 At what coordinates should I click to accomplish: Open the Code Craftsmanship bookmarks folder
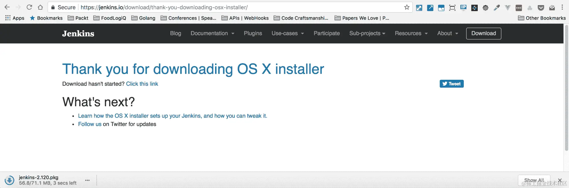click(x=301, y=18)
